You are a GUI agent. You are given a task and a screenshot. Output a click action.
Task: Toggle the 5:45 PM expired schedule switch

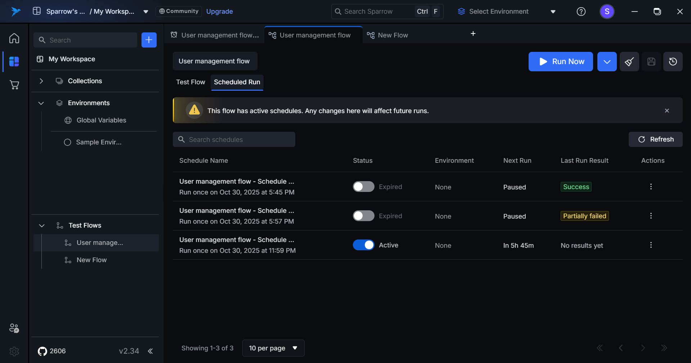[x=363, y=187]
